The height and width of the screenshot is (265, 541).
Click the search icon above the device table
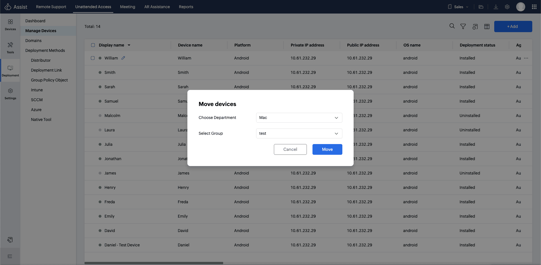[x=452, y=26]
